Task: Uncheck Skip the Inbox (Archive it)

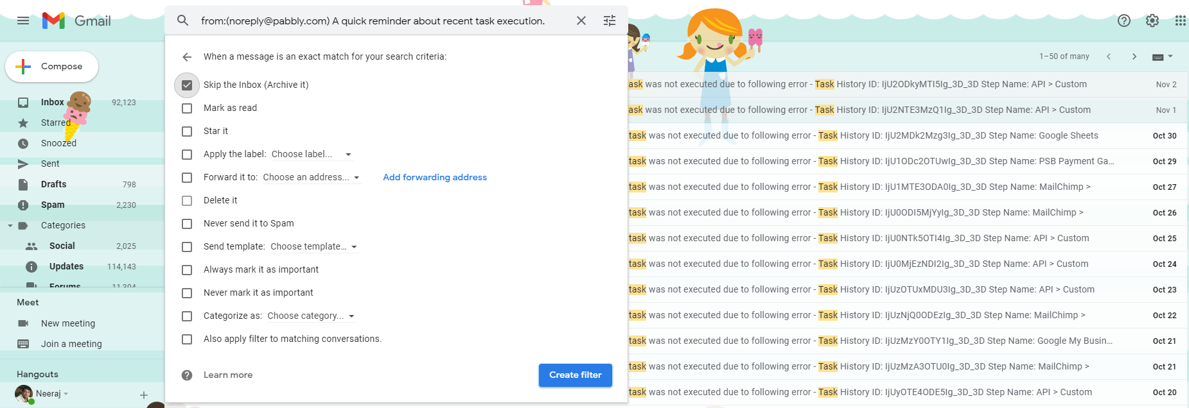Action: coord(187,85)
